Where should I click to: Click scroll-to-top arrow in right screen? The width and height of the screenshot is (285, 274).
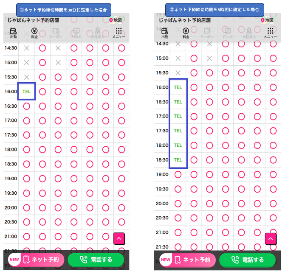click(x=271, y=239)
